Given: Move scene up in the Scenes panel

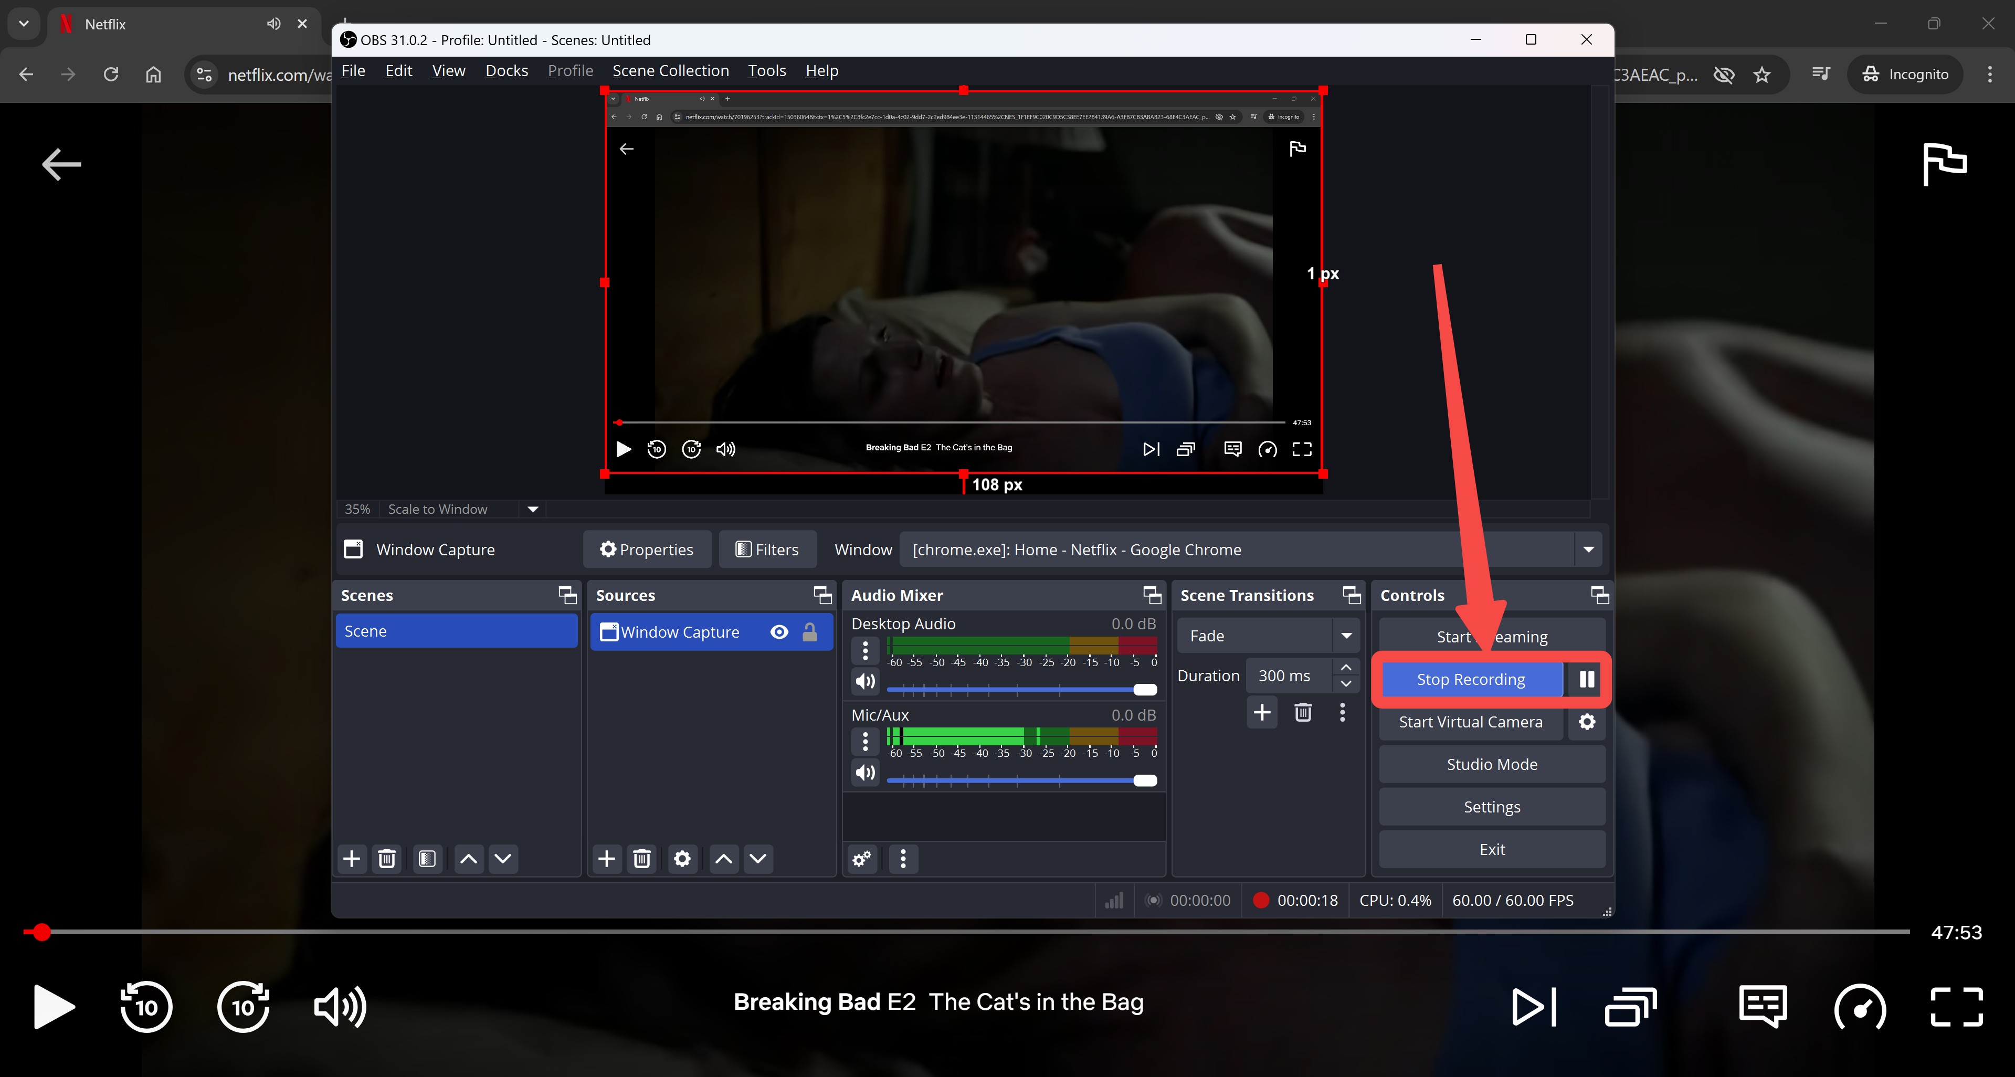Looking at the screenshot, I should pos(469,859).
